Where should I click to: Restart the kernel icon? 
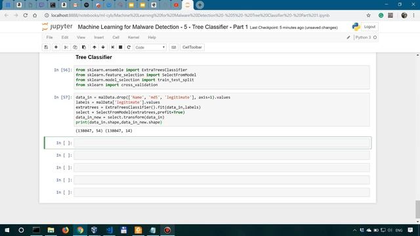(x=129, y=47)
